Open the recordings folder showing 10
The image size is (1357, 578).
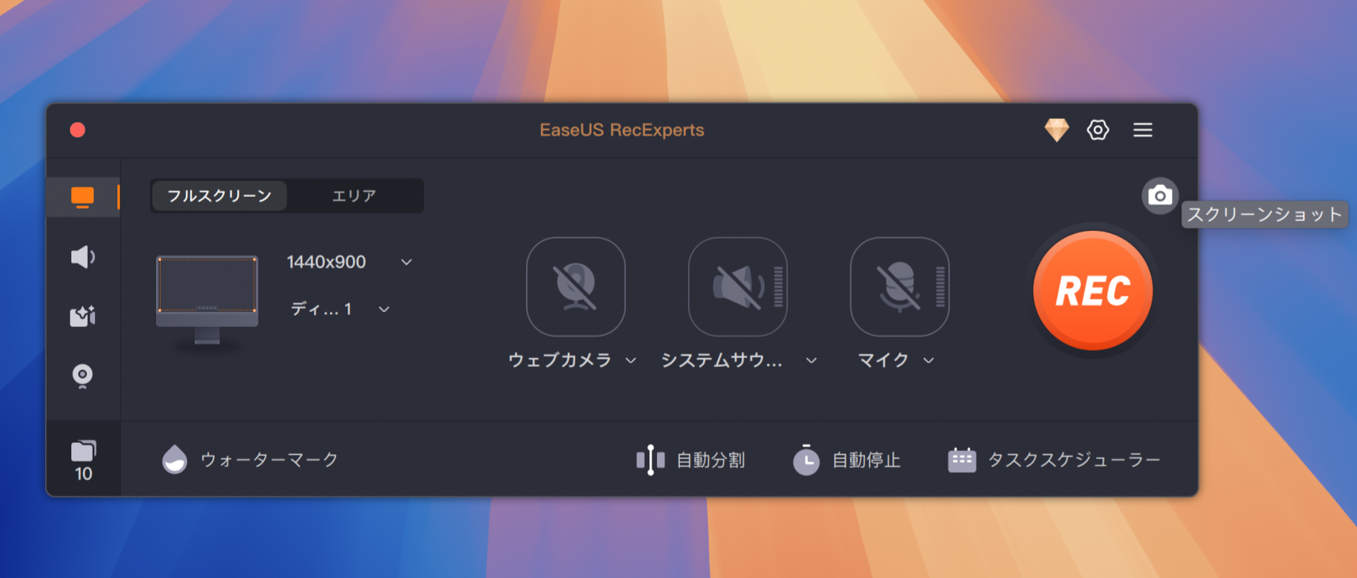tap(83, 461)
